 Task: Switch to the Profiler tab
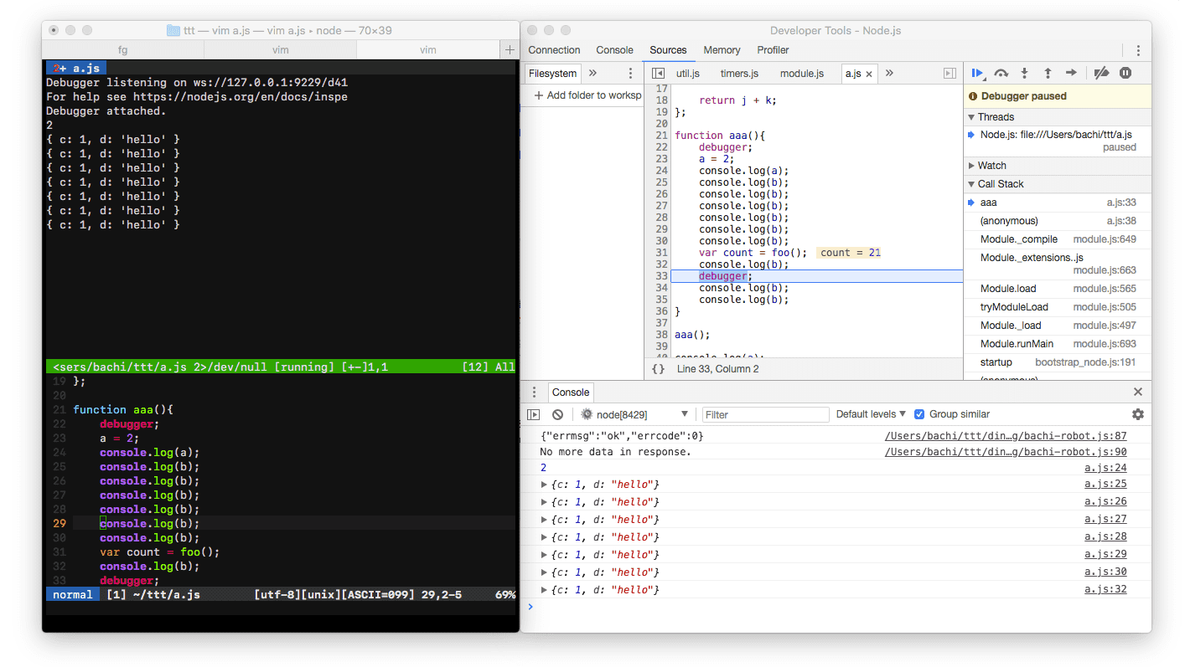[773, 50]
